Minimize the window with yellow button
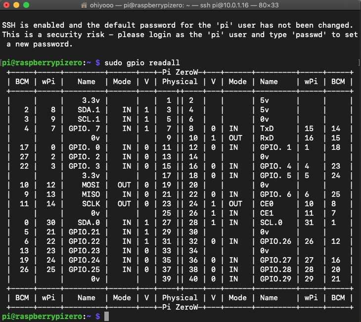This screenshot has width=361, height=322. click(16, 5)
